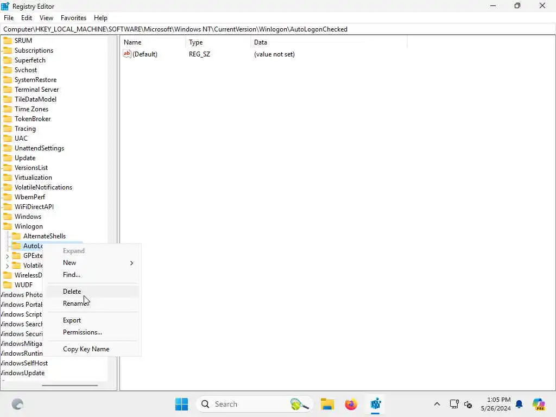Expand the Volatile key under Winlogon
Viewport: 556px width, 417px height.
click(x=7, y=266)
